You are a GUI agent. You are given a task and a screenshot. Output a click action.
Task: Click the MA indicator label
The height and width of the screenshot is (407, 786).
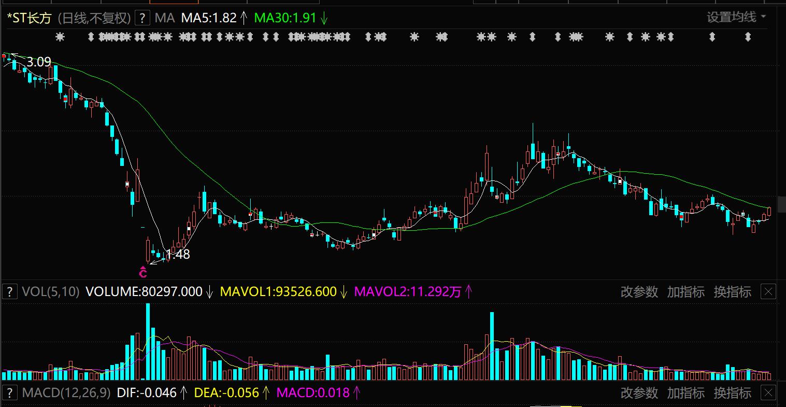[x=165, y=18]
